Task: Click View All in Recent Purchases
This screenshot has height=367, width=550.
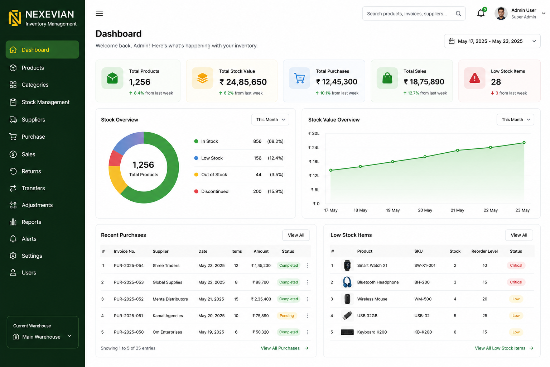Action: (296, 235)
